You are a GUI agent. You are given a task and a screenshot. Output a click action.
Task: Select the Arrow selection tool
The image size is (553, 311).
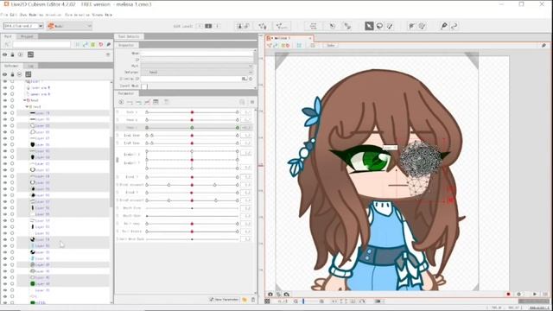(x=369, y=26)
